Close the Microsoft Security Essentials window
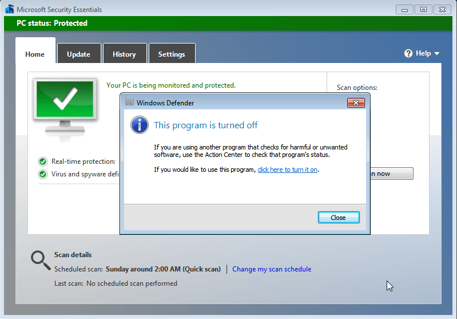The width and height of the screenshot is (457, 319). [x=443, y=10]
